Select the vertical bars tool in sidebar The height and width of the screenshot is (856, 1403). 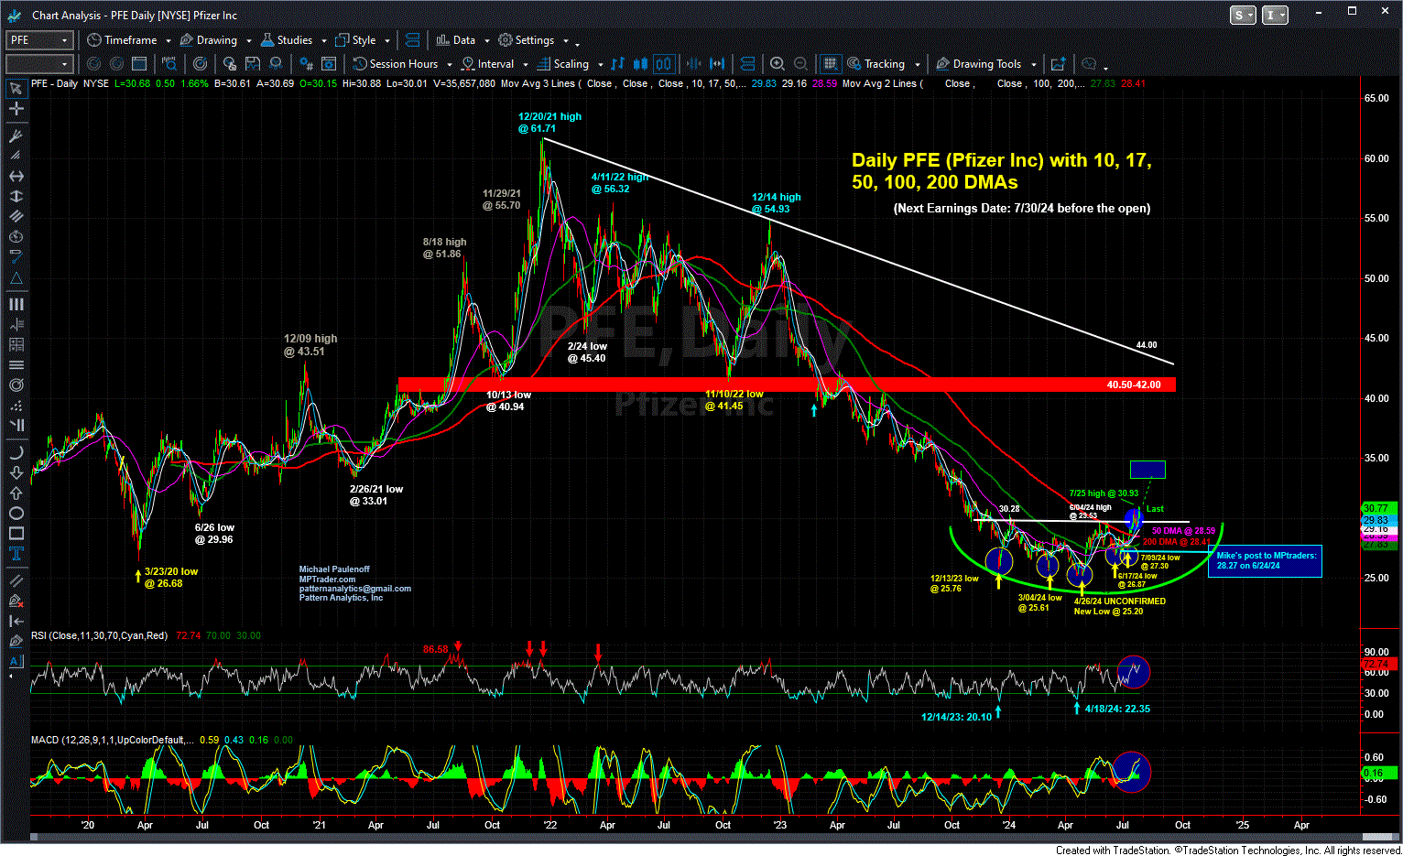(16, 304)
